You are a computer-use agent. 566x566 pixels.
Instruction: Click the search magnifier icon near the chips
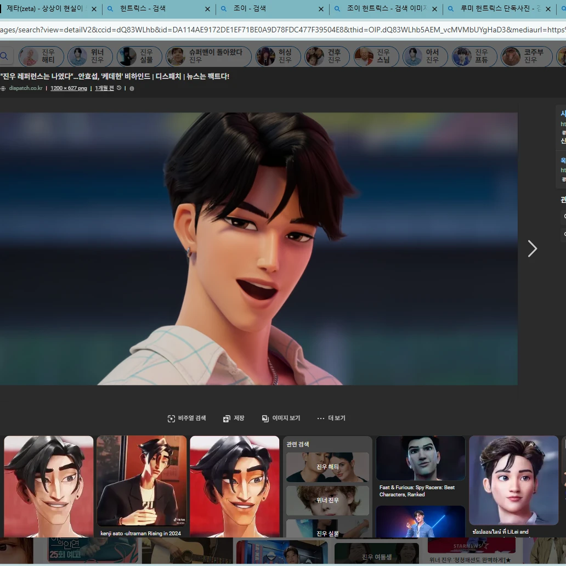(x=4, y=56)
